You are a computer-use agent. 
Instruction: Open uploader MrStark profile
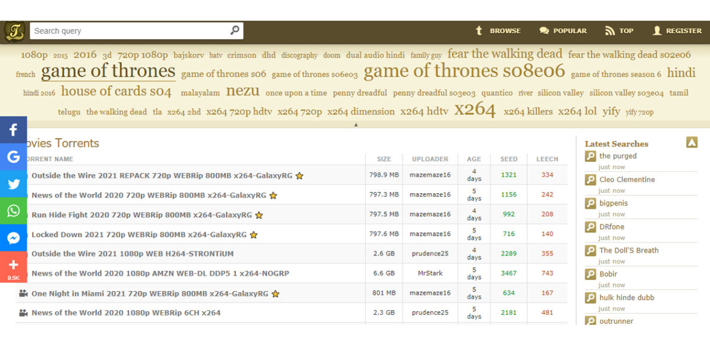tap(430, 273)
